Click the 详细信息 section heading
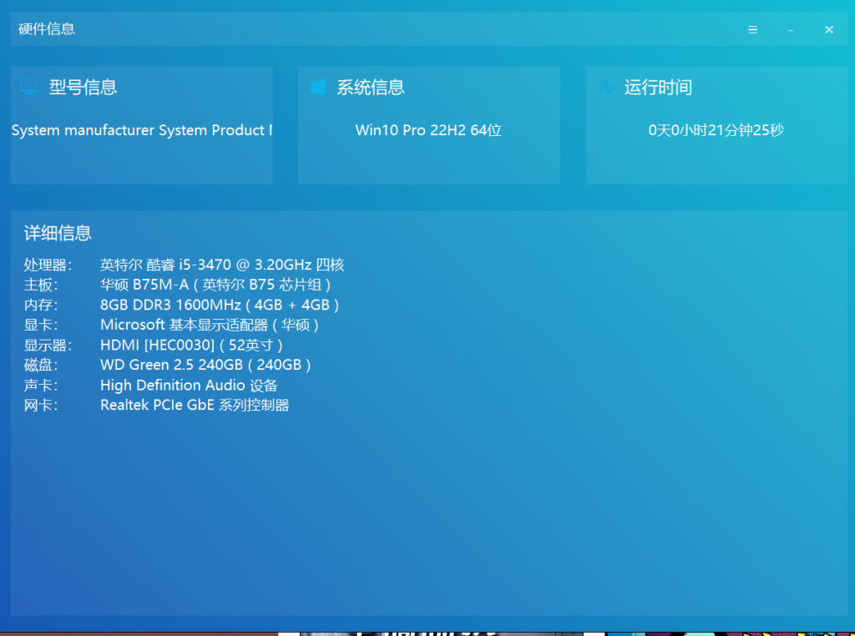 [58, 234]
